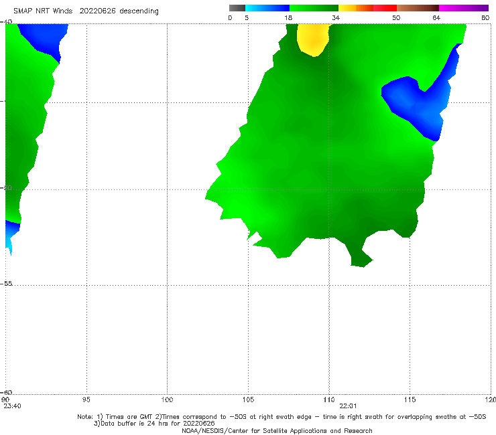Click the longitude label 105
496x435 pixels.
(x=248, y=400)
